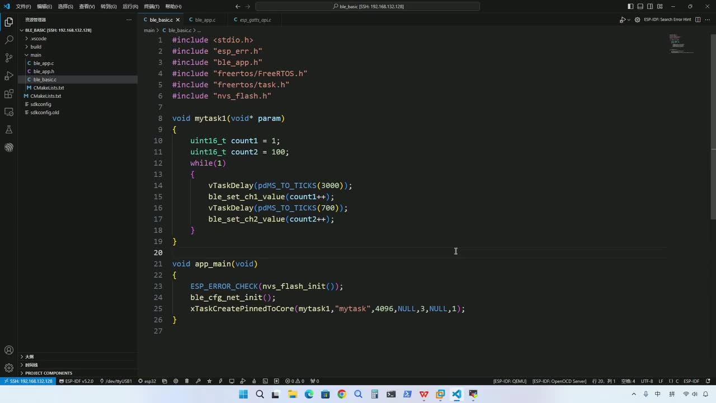This screenshot has height=403, width=716.
Task: Click the command center search box
Action: pyautogui.click(x=368, y=7)
